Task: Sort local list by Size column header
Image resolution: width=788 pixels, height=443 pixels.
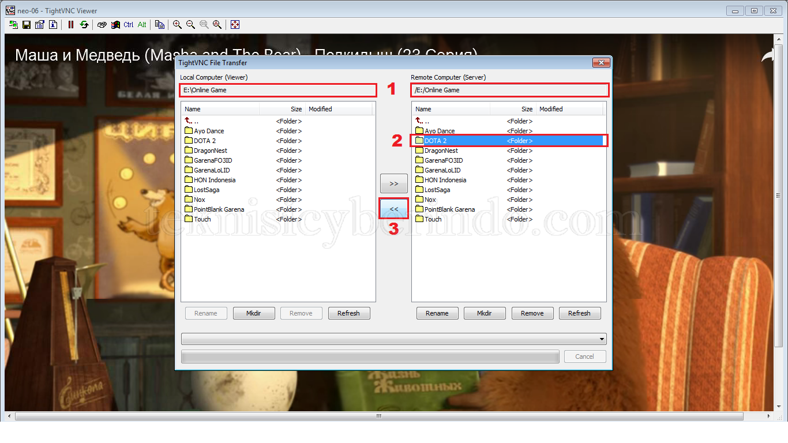Action: [x=283, y=109]
